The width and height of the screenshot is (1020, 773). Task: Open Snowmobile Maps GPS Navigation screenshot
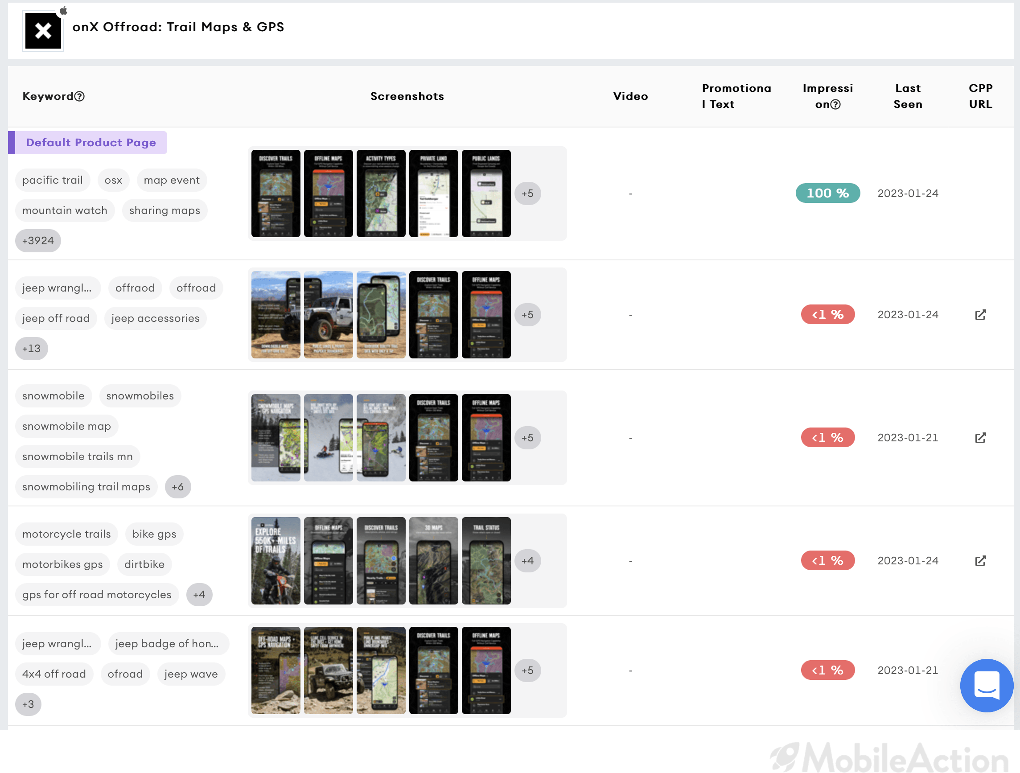(x=276, y=438)
